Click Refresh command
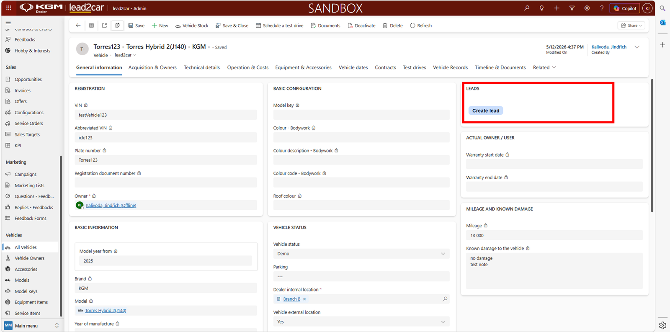 [421, 26]
